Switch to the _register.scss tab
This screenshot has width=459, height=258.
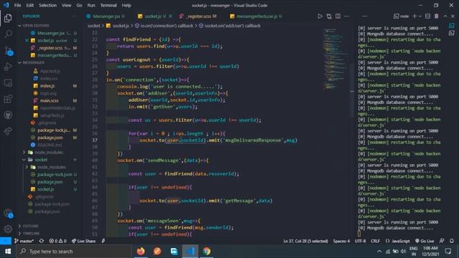(199, 16)
